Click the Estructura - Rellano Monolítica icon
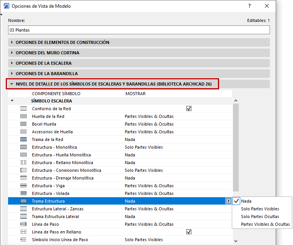Image resolution: width=293 pixels, height=245 pixels. pos(23,162)
